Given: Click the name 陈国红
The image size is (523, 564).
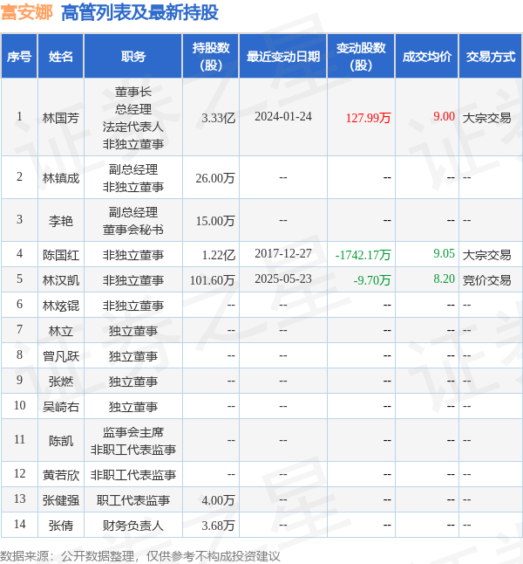Looking at the screenshot, I should (x=61, y=255).
